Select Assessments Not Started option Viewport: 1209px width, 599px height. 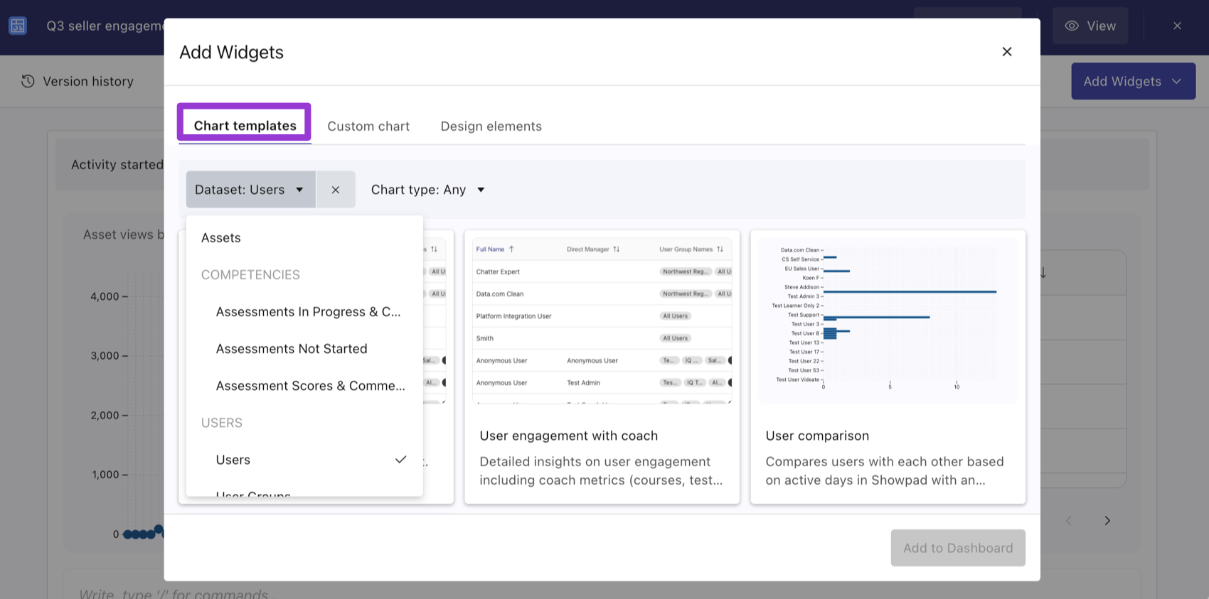point(304,349)
